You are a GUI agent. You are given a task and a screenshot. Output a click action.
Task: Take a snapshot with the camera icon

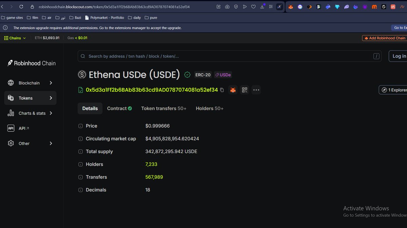(x=227, y=6)
